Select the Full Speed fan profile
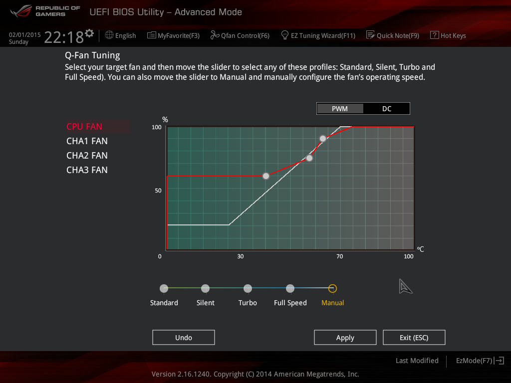The width and height of the screenshot is (511, 383). click(290, 288)
